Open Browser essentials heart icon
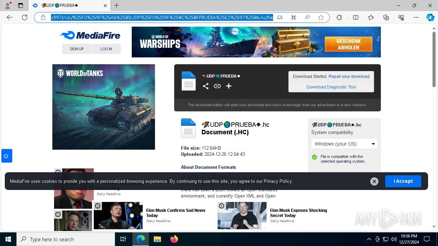This screenshot has width=438, height=246. point(401,17)
